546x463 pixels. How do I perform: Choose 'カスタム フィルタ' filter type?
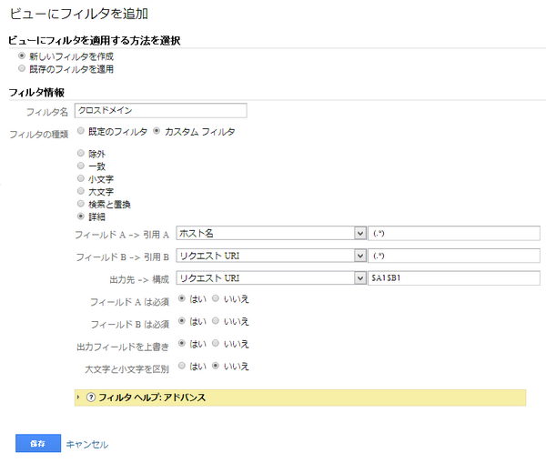(x=157, y=131)
